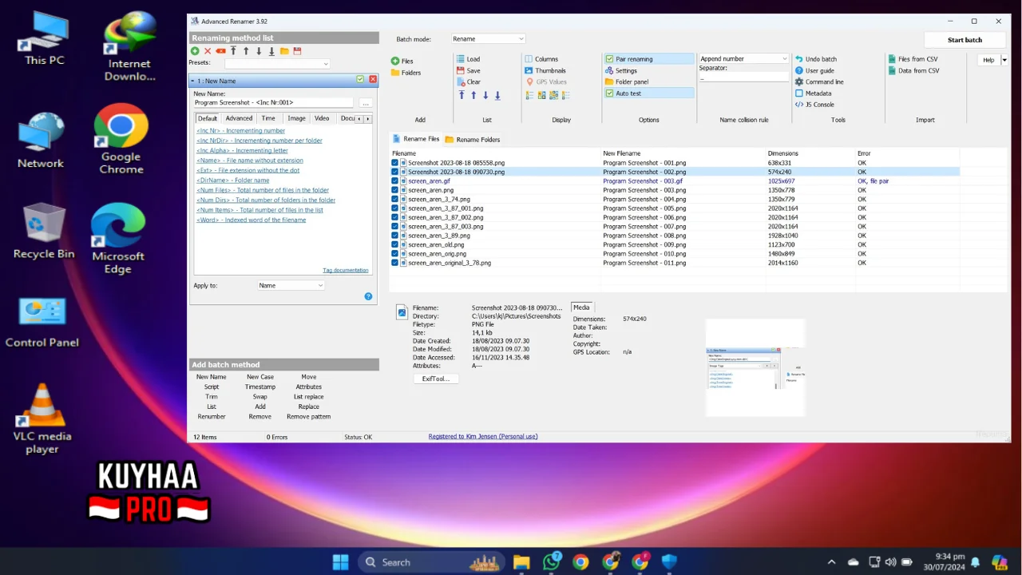Open the Rename Folders tab
The image size is (1022, 575).
point(473,140)
